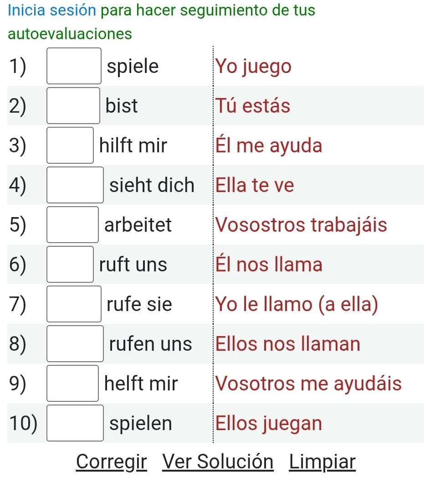Focus the input box before 'ruft uns'
This screenshot has height=483, width=430.
click(71, 265)
